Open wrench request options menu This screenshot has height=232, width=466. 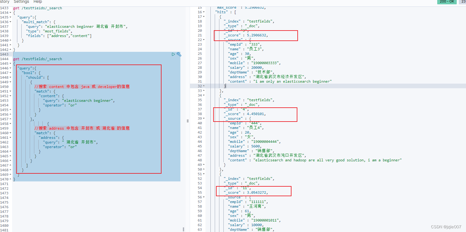click(179, 54)
